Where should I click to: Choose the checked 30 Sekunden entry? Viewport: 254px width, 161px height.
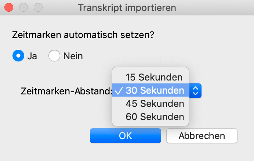[x=155, y=91]
